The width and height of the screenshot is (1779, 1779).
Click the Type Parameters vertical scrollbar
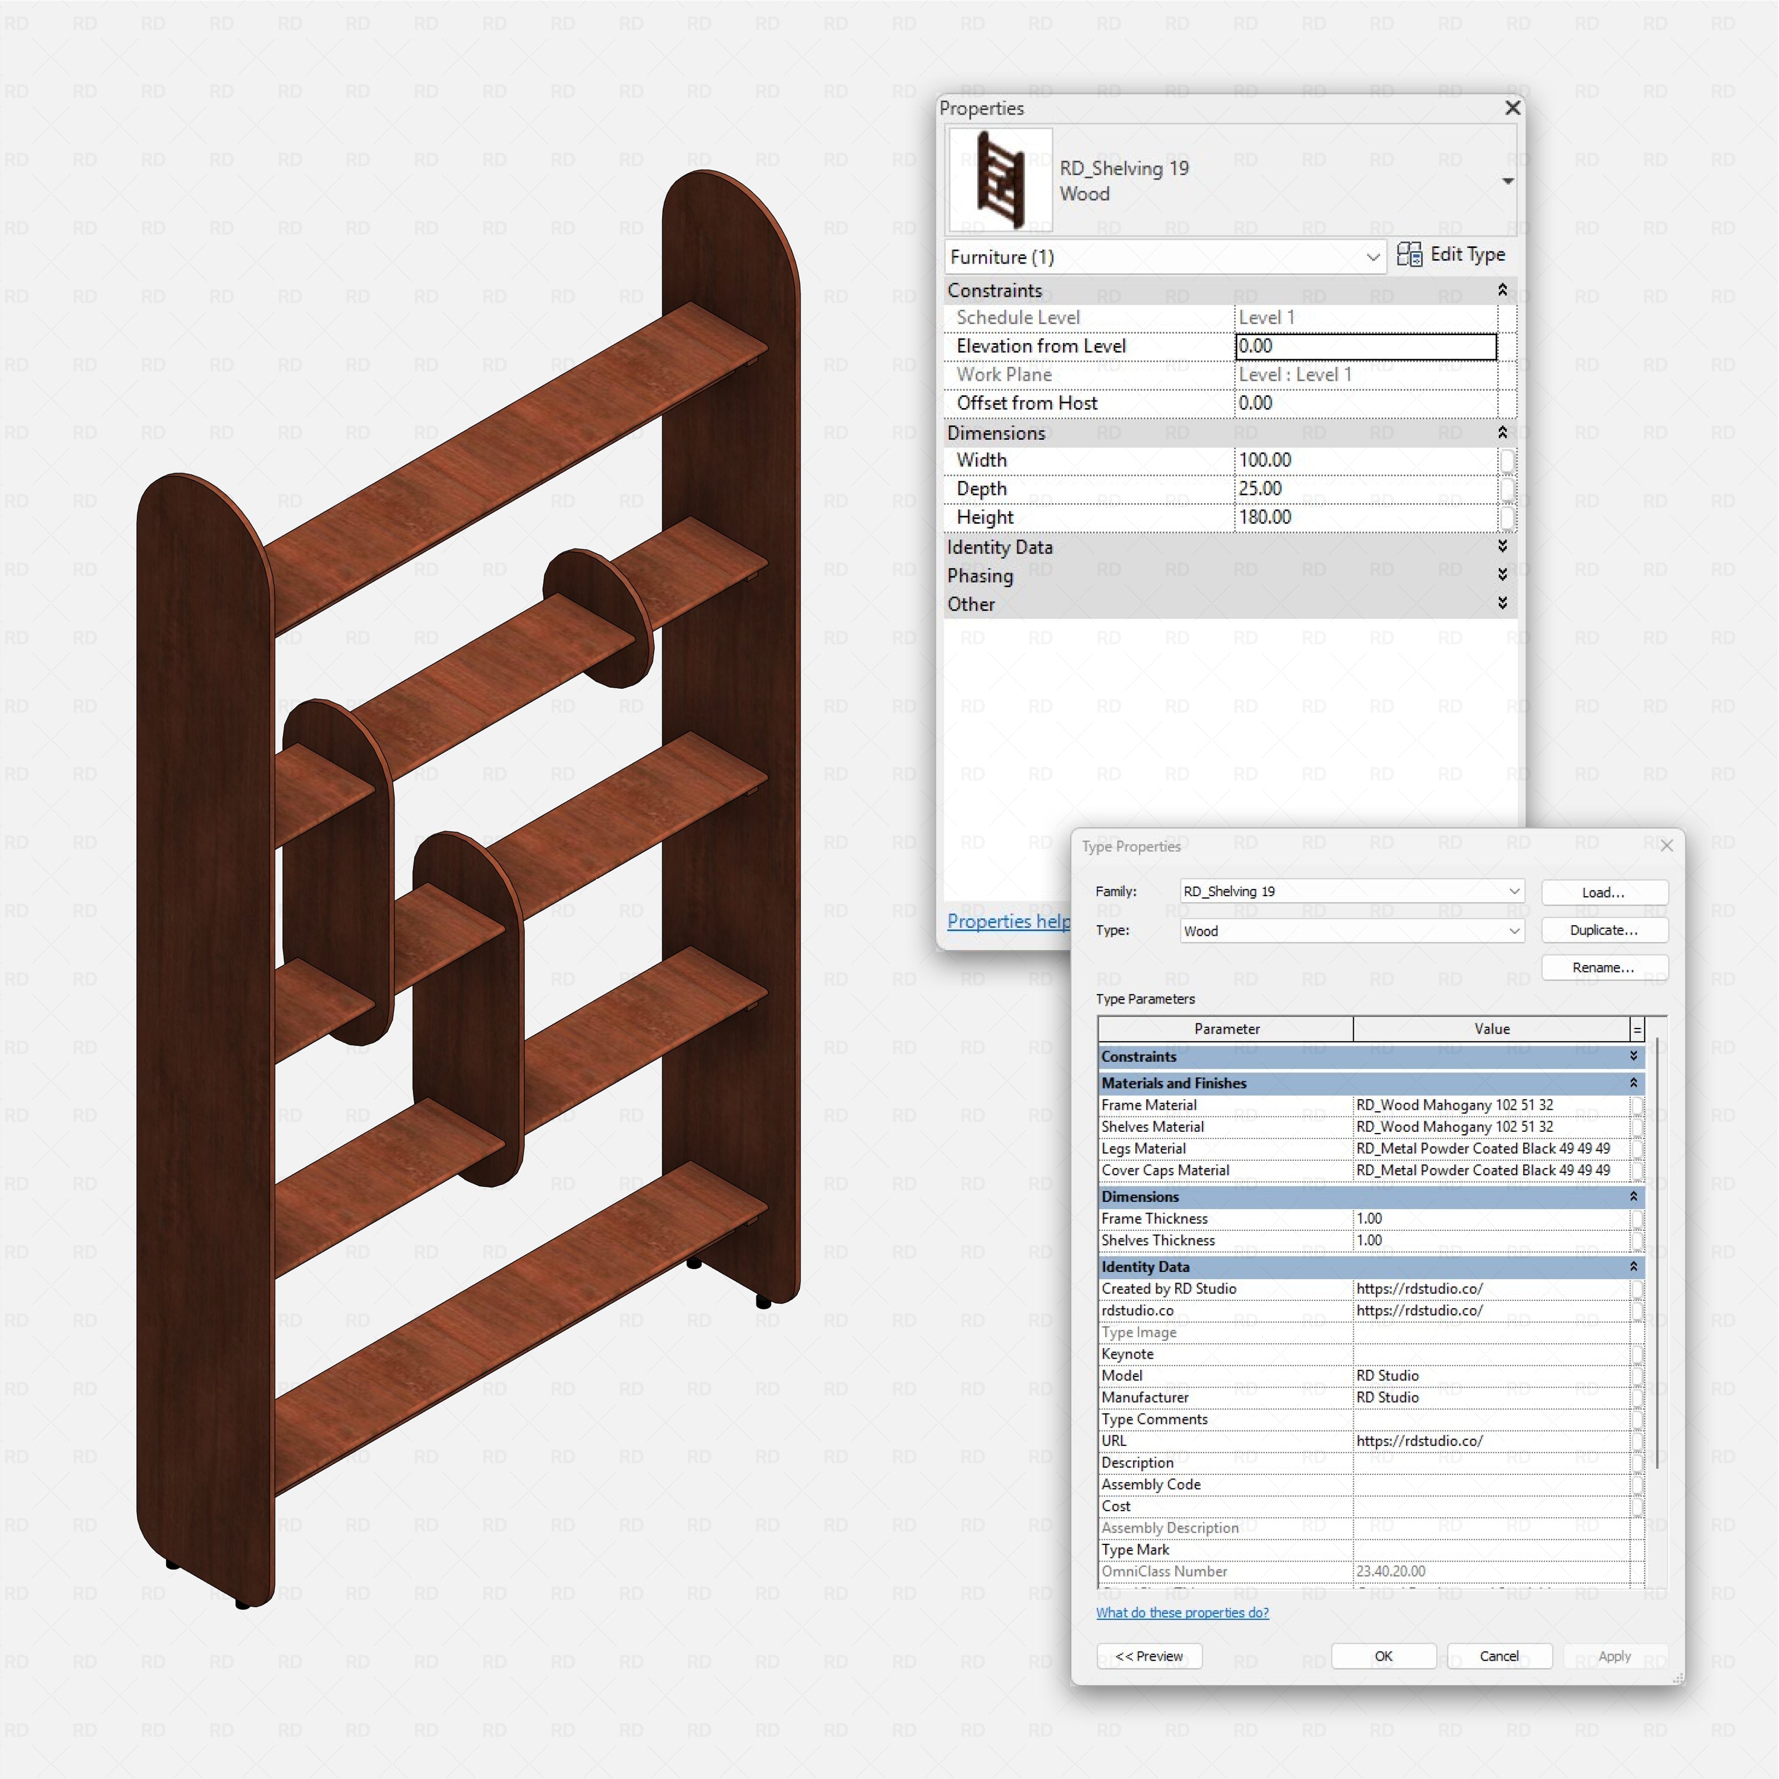pos(1657,1253)
